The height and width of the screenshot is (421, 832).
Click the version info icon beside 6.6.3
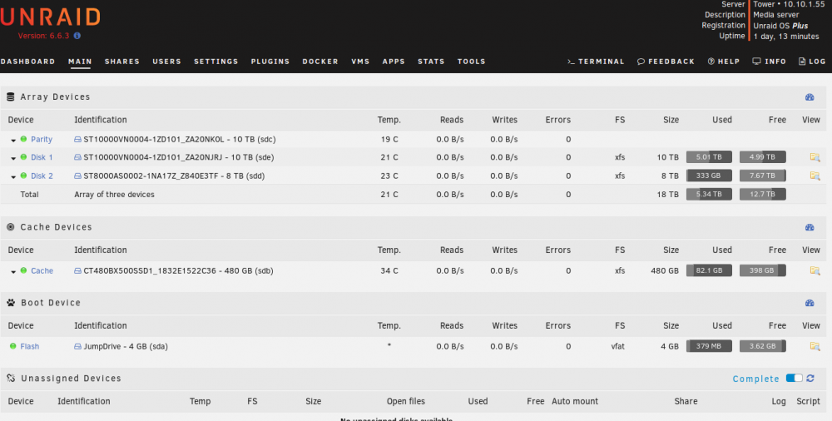click(77, 36)
